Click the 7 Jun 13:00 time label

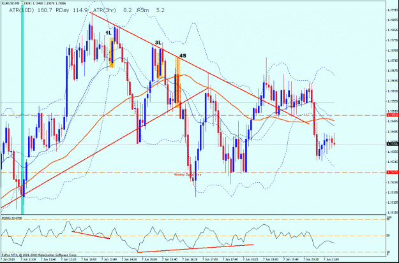click(x=89, y=260)
